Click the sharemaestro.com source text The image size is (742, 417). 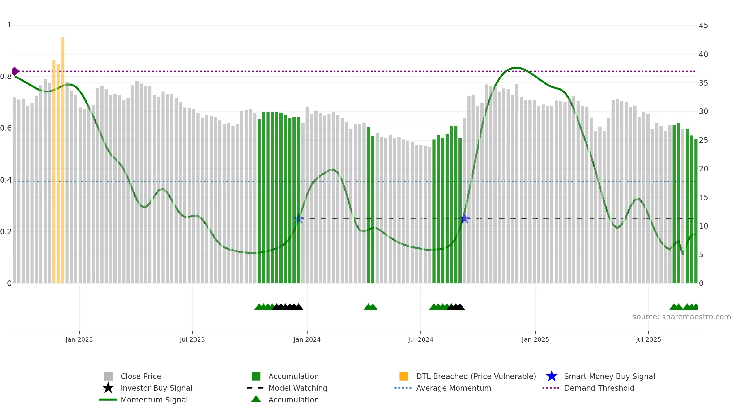tap(682, 317)
